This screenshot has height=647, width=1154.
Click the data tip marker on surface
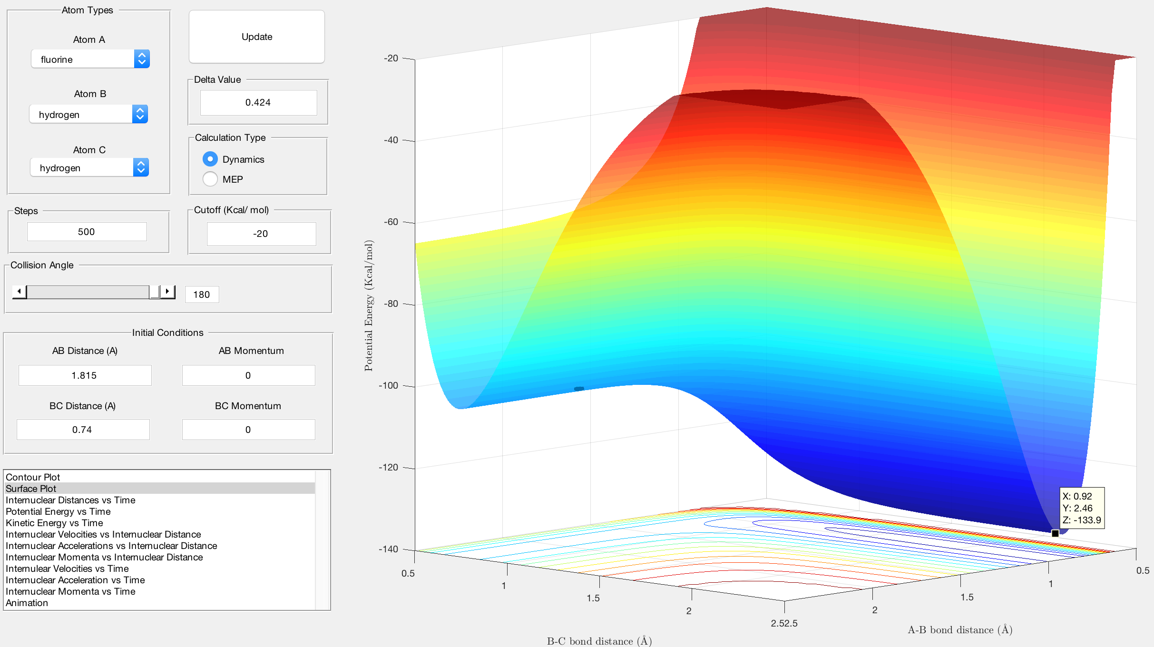pyautogui.click(x=1055, y=533)
